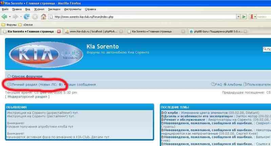The width and height of the screenshot is (271, 146).
Task: Open the вливанию в KIA-Club announcement link
Action: tap(58, 137)
